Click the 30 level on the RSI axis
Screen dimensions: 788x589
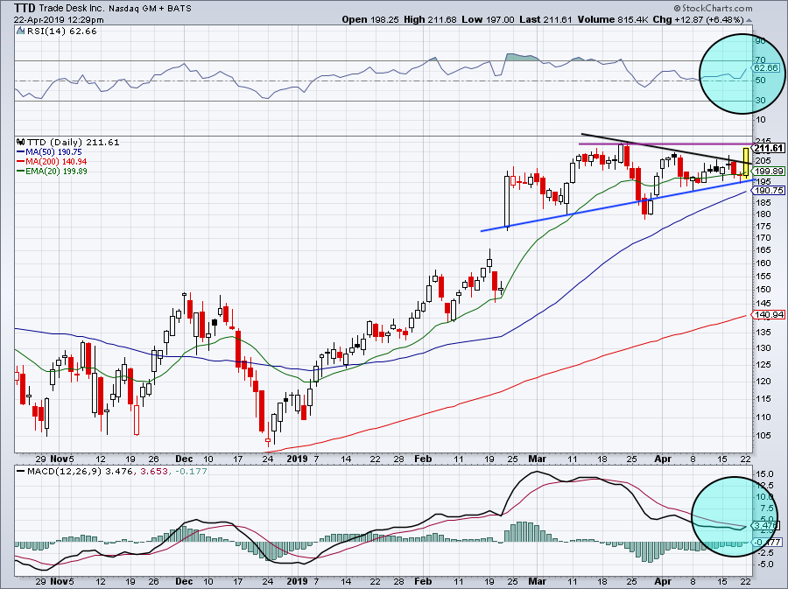tap(761, 101)
